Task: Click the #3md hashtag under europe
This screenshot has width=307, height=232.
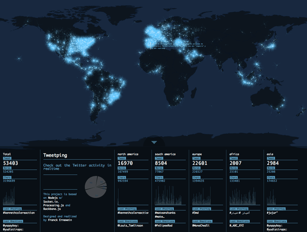Action: pos(195,213)
